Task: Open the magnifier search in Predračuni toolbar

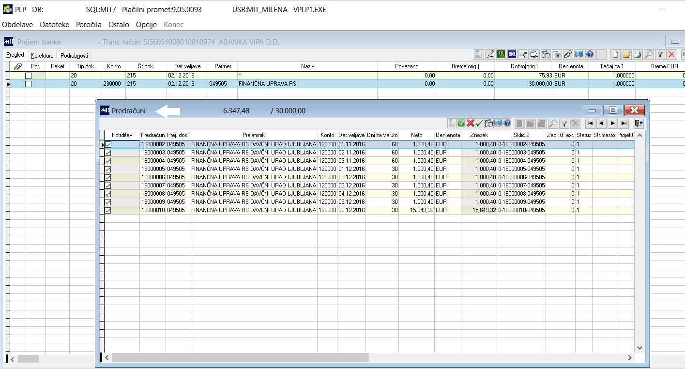Action: [x=552, y=123]
